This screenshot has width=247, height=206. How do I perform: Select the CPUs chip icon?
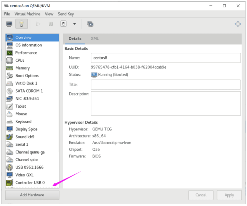pyautogui.click(x=10, y=60)
